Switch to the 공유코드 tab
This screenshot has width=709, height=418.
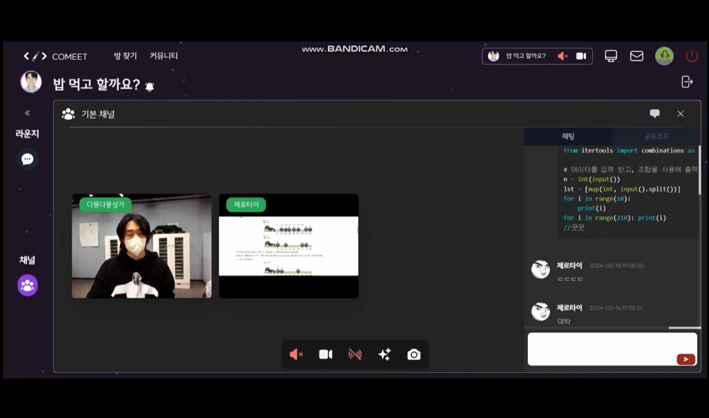pyautogui.click(x=656, y=136)
